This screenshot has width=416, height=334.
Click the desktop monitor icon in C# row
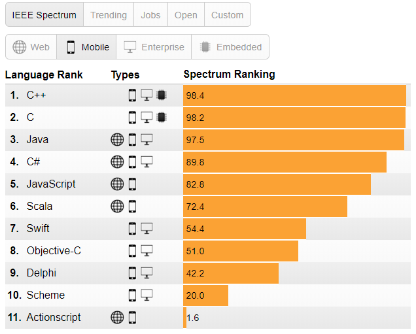[147, 162]
